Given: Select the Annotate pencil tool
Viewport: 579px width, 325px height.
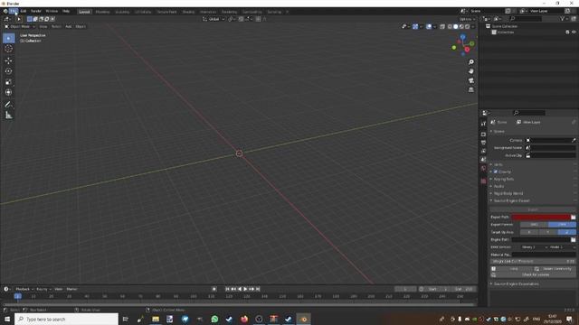Looking at the screenshot, I should (8, 105).
